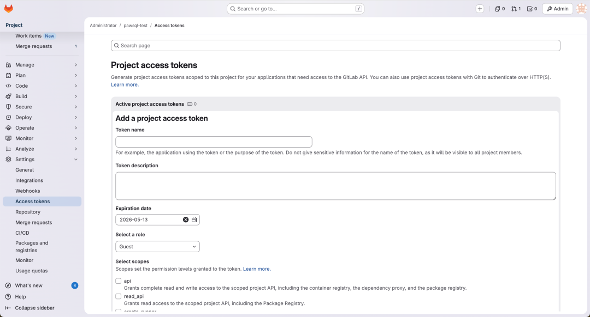Click the Deploy icon in sidebar
The height and width of the screenshot is (317, 590).
click(x=8, y=118)
